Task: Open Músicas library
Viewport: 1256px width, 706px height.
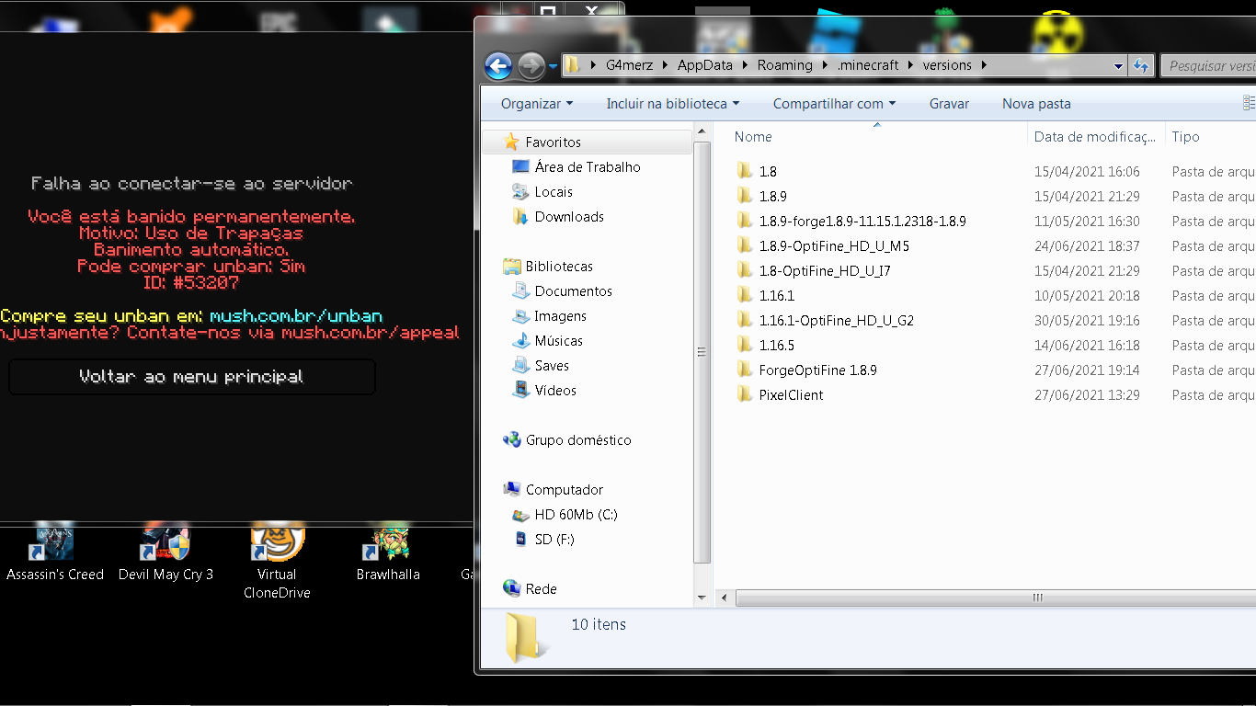Action: [x=558, y=341]
